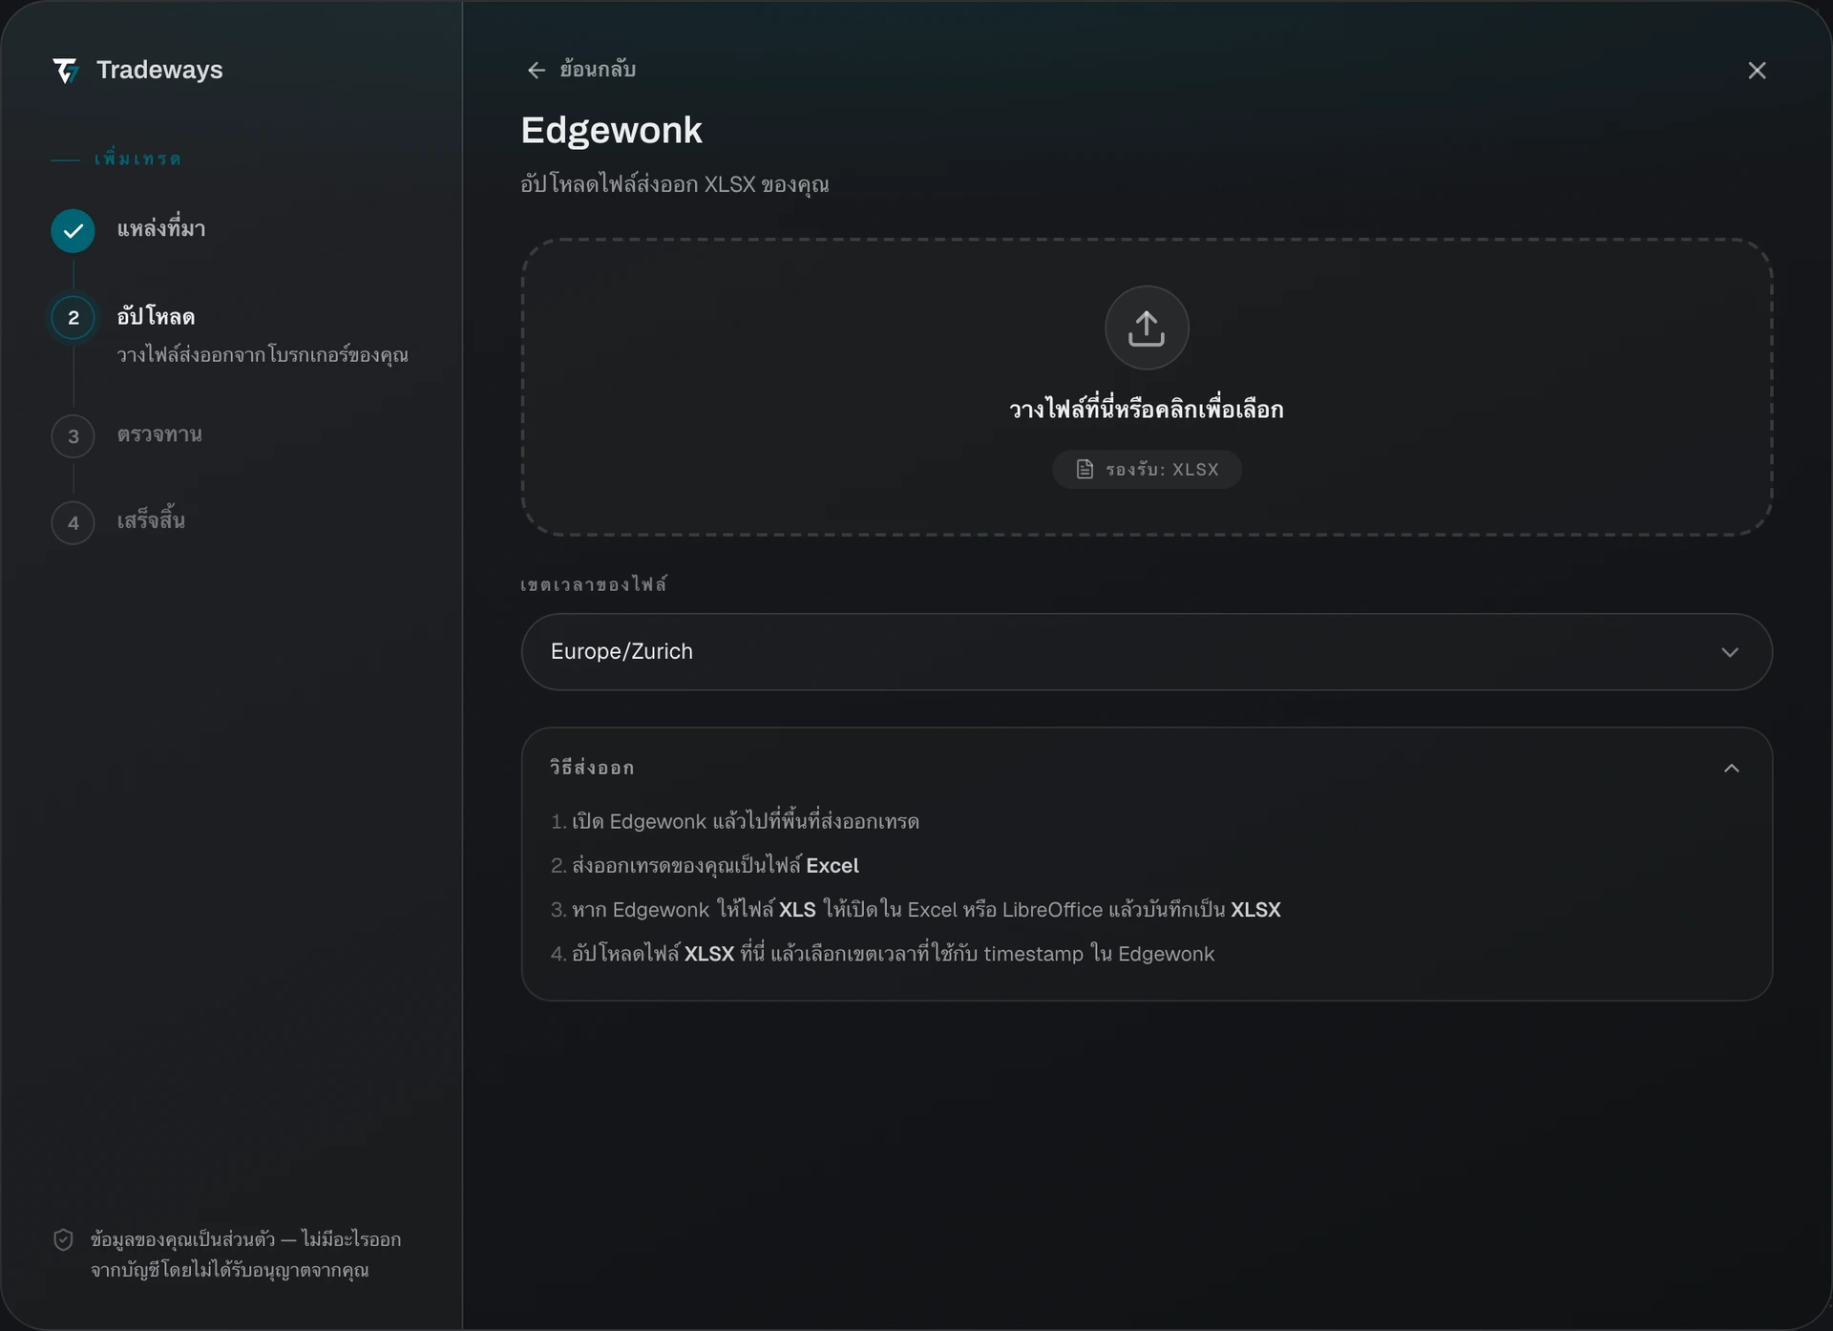Click the Tradeways logo icon
The width and height of the screenshot is (1833, 1331).
[x=65, y=70]
